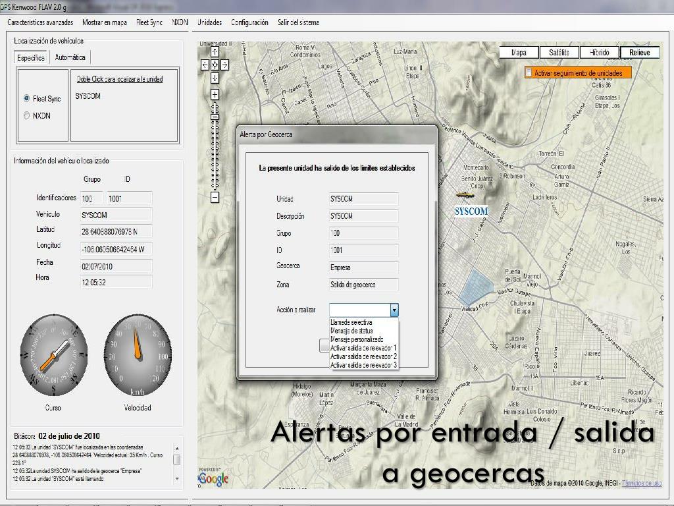This screenshot has height=506, width=674.
Task: Click the Alerta por Geocerca dialog title bar
Action: (x=336, y=134)
